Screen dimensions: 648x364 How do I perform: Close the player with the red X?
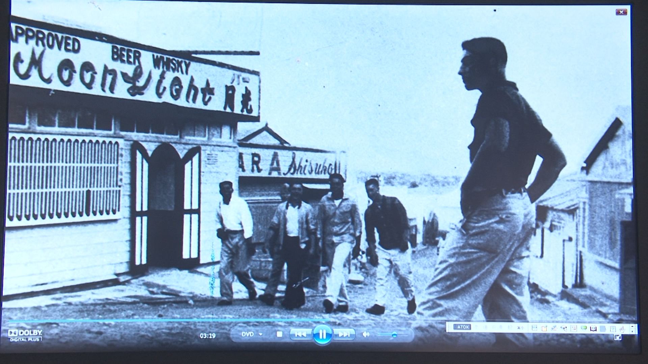621,12
